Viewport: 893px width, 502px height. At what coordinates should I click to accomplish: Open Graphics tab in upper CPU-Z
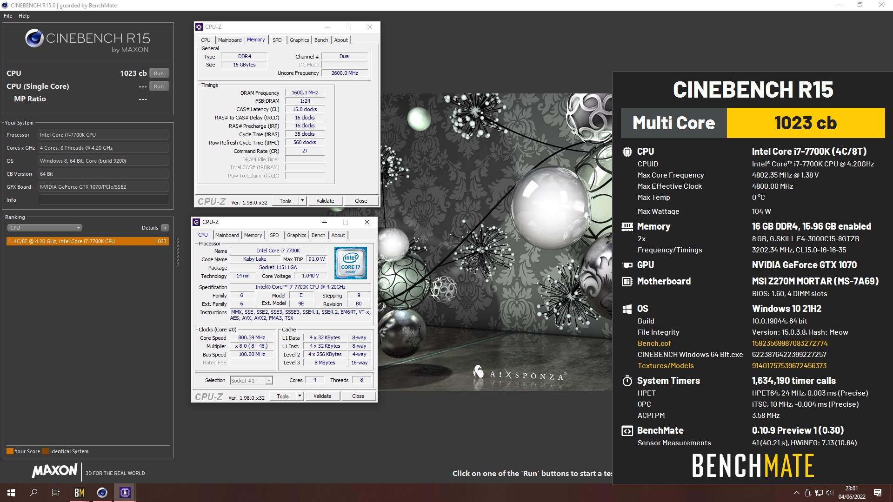(x=299, y=40)
